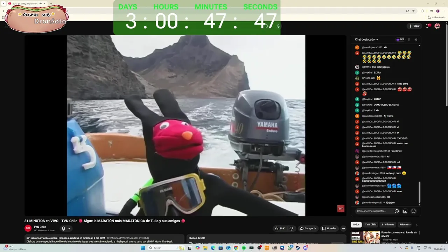Expand the subscription notification bell dropdown
The image size is (448, 252).
(66, 229)
